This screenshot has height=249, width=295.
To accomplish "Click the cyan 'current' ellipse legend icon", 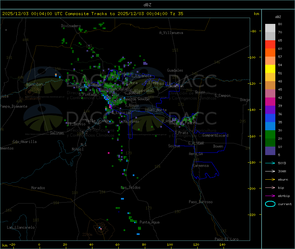I will click(x=270, y=204).
